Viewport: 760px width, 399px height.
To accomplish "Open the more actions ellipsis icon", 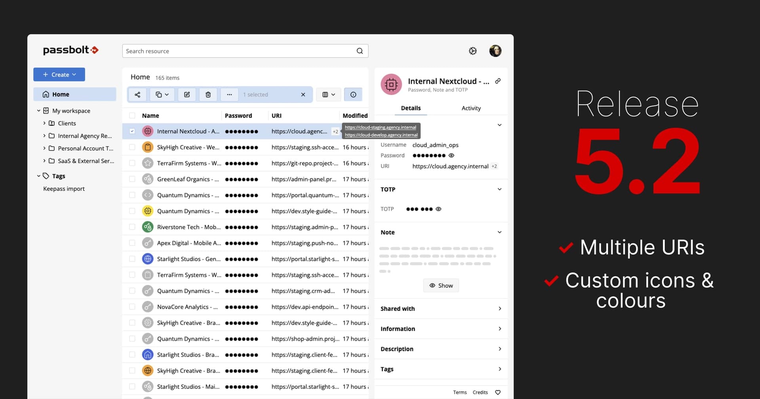I will (229, 95).
